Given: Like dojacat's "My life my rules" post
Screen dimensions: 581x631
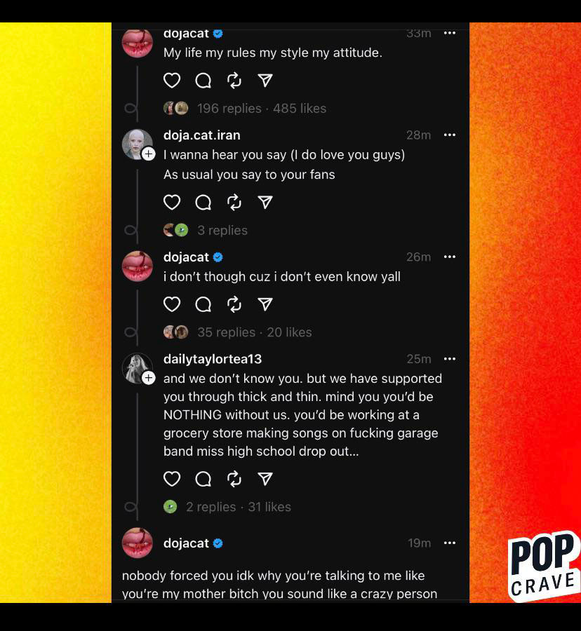Looking at the screenshot, I should [x=172, y=81].
